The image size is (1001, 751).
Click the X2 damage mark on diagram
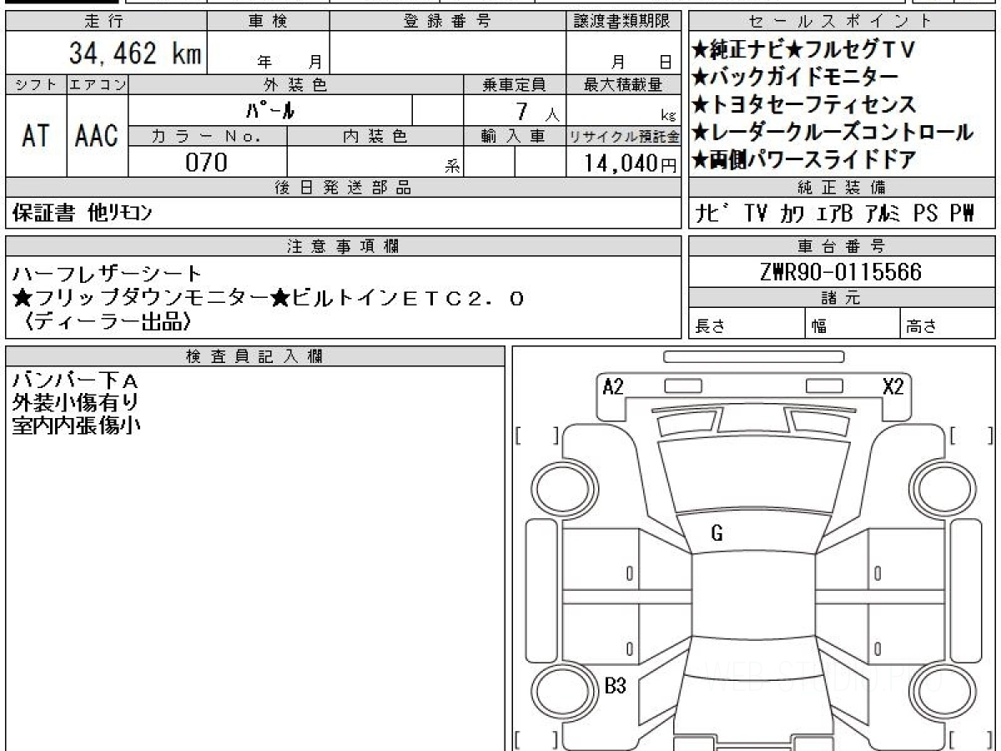pyautogui.click(x=893, y=386)
